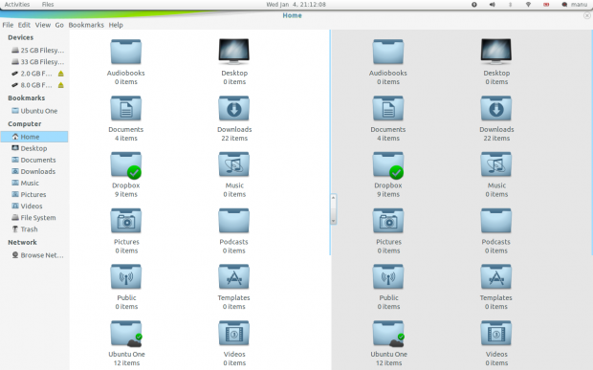Viewport: 593px width, 370px height.
Task: Open Public folder in left pane
Action: click(x=126, y=277)
